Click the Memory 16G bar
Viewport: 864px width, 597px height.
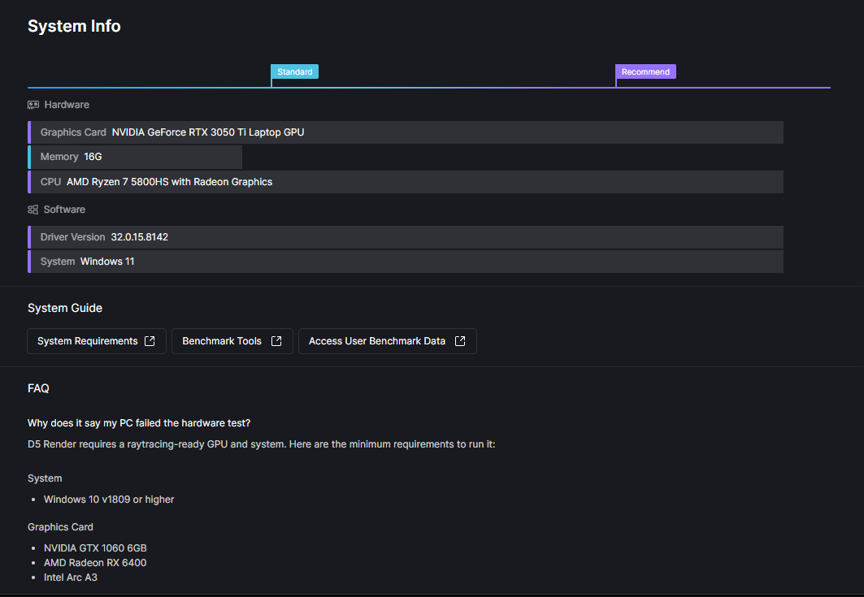click(135, 157)
